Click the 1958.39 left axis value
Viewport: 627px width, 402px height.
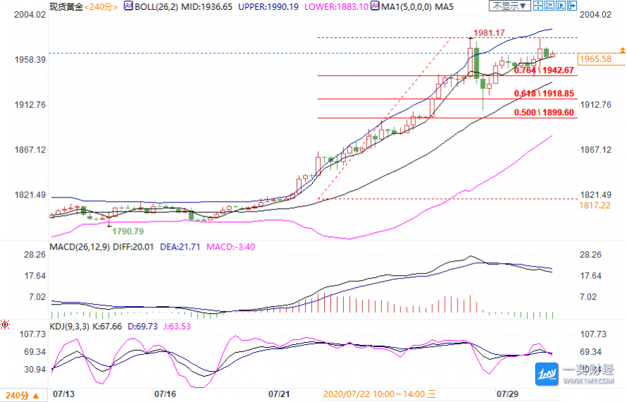coord(30,60)
